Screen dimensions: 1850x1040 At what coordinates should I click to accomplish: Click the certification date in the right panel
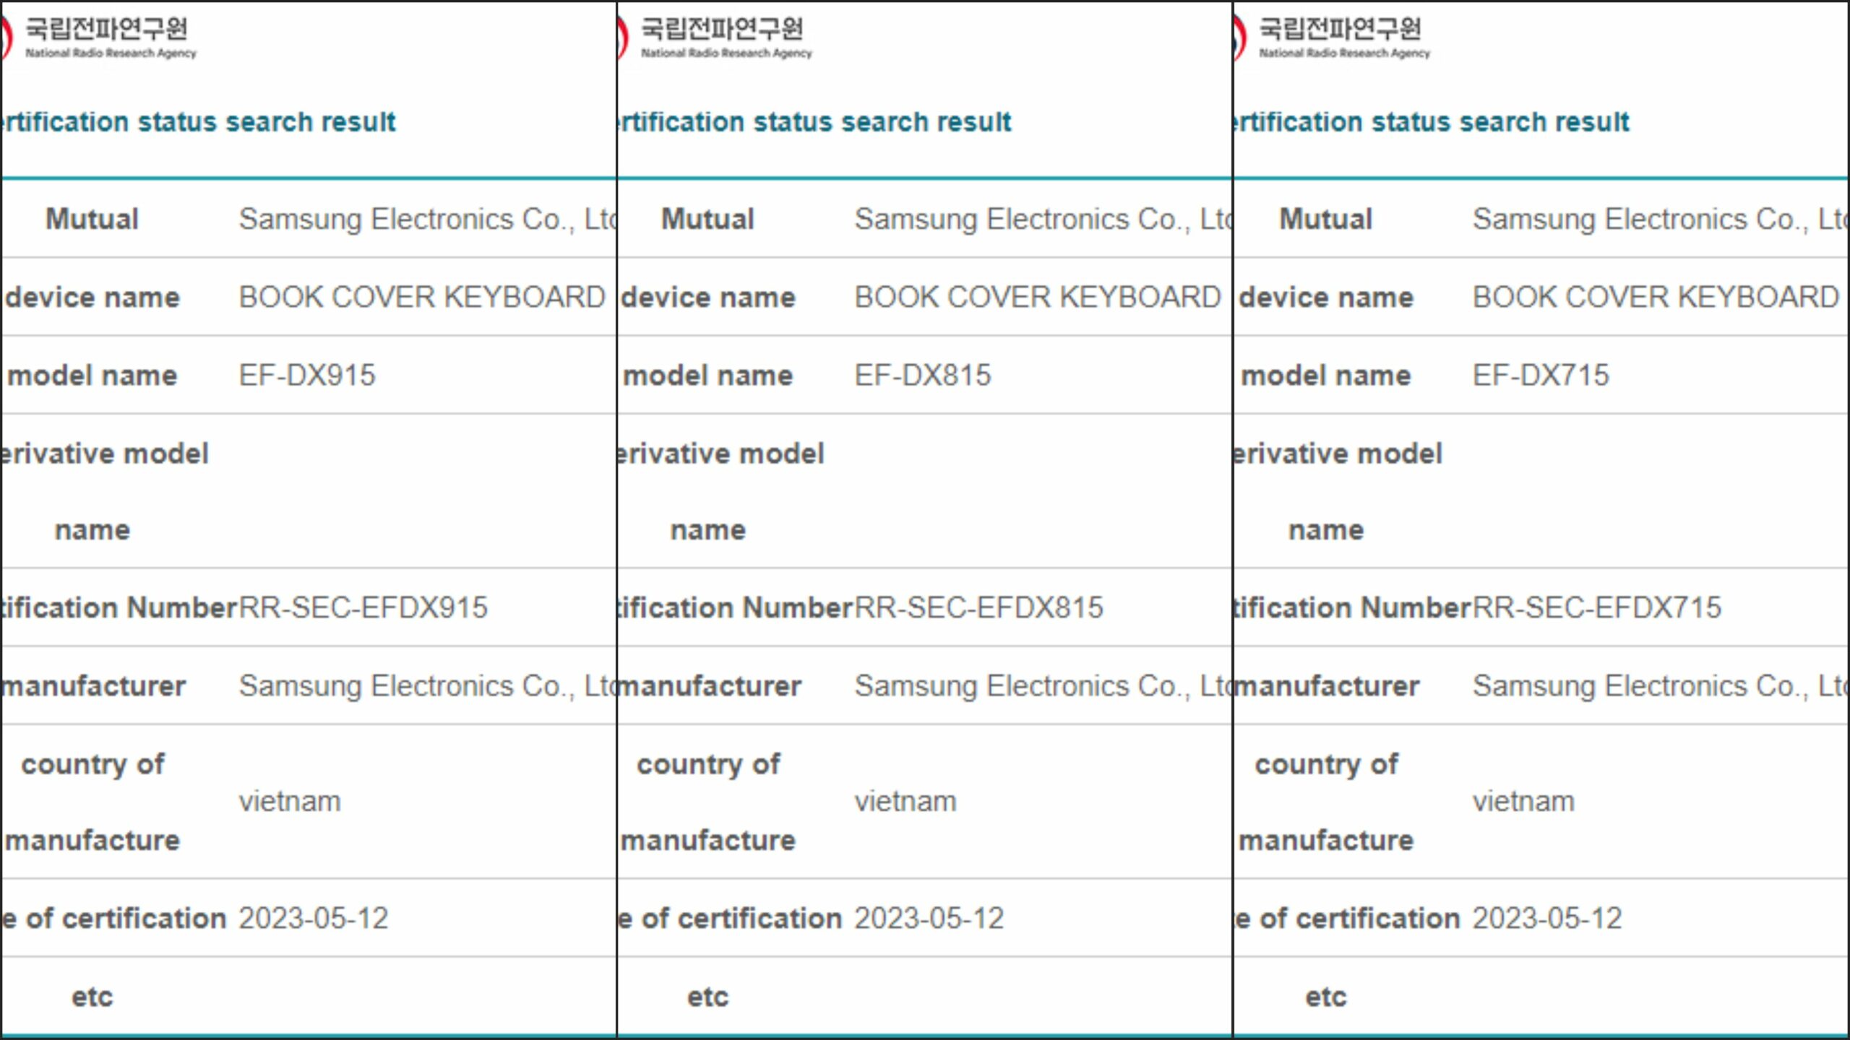coord(1547,919)
